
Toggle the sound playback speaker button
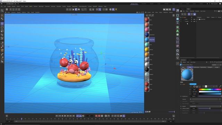pyautogui.click(x=83, y=116)
